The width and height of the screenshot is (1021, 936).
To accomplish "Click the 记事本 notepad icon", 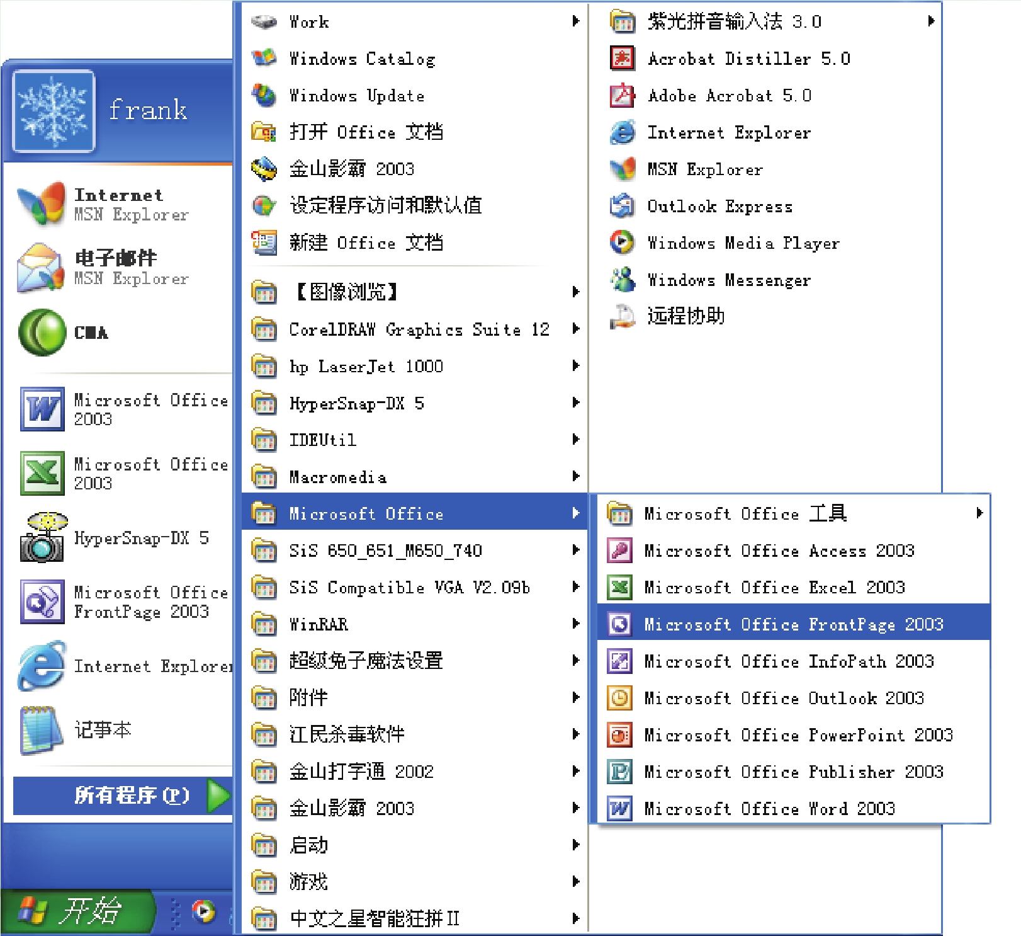I will [42, 729].
